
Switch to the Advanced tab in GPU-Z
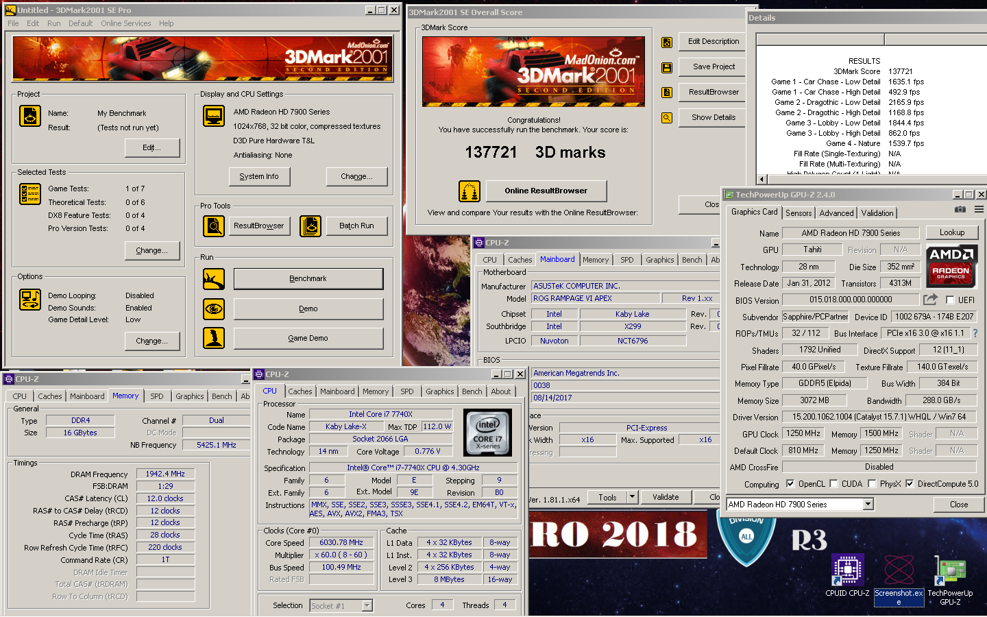[x=836, y=213]
